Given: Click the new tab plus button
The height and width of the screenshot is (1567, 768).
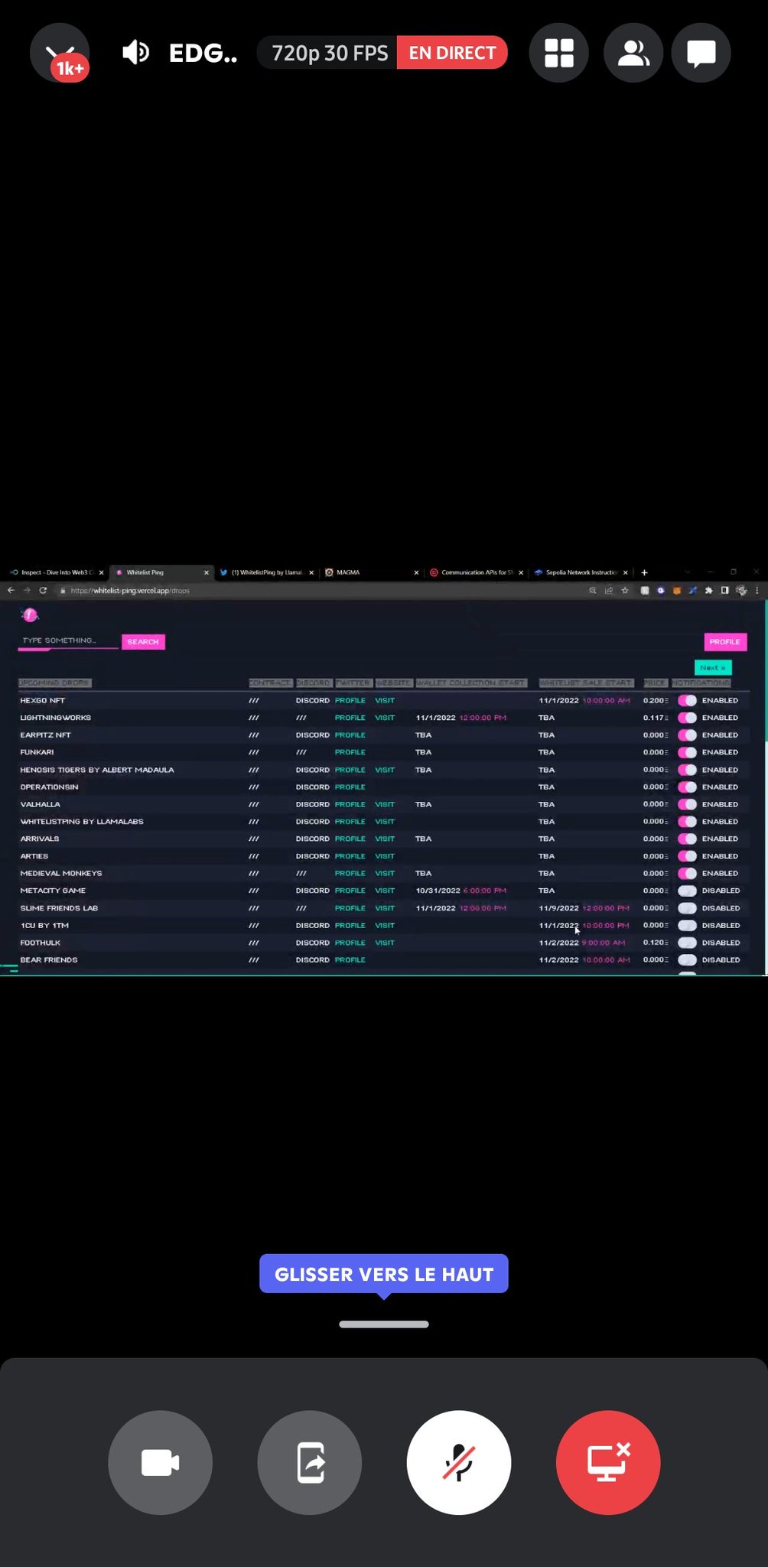Looking at the screenshot, I should (644, 572).
